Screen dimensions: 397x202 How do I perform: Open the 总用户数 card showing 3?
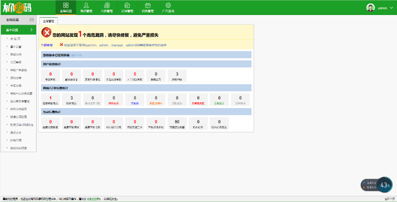177,76
